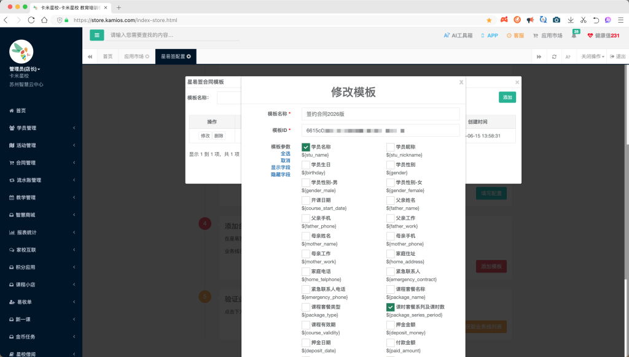Open the notification bell with badge 28
Screen dimensions: 629x357
(574, 35)
